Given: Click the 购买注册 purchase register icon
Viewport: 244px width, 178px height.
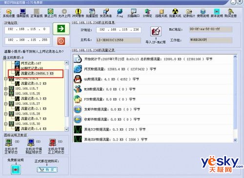Looking at the screenshot, I should (x=230, y=13).
